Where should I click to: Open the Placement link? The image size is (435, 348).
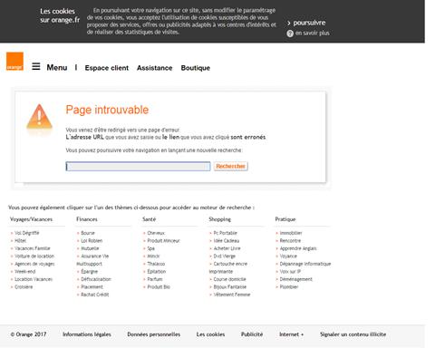point(92,287)
